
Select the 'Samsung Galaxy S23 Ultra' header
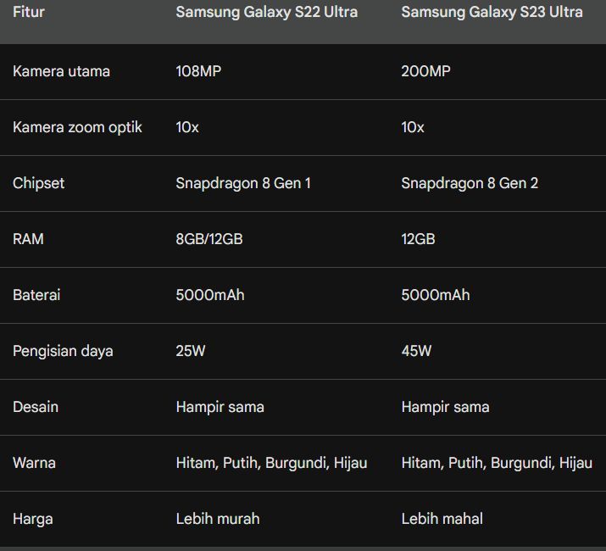coord(492,12)
